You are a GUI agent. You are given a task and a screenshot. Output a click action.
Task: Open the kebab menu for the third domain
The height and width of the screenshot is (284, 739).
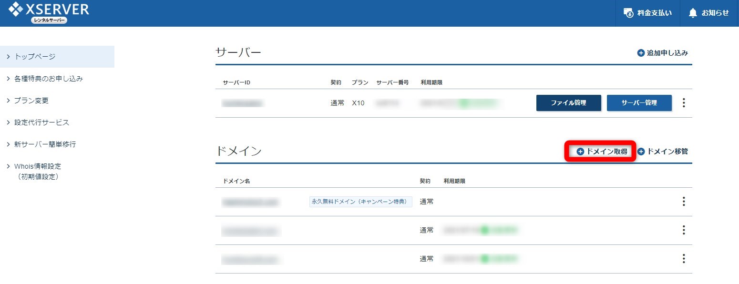pos(684,259)
